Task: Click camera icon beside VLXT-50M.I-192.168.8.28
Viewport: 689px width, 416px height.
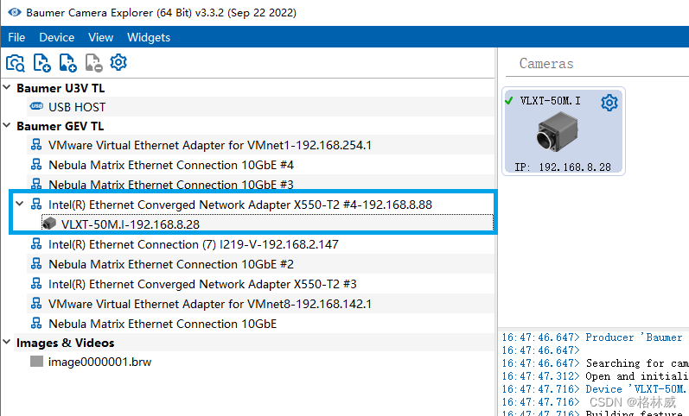Action: 49,224
